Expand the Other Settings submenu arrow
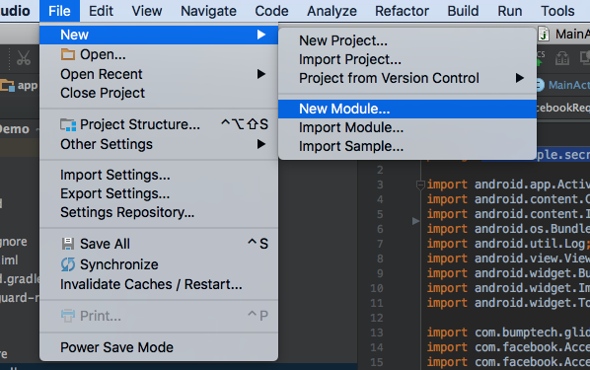This screenshot has width=590, height=370. click(x=260, y=144)
